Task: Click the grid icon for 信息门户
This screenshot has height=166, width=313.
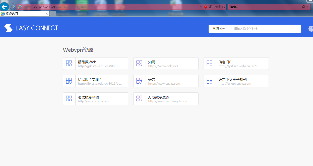Action: pyautogui.click(x=210, y=63)
